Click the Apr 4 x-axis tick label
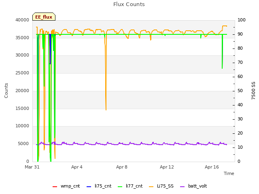The width and height of the screenshot is (259, 194). (x=77, y=167)
